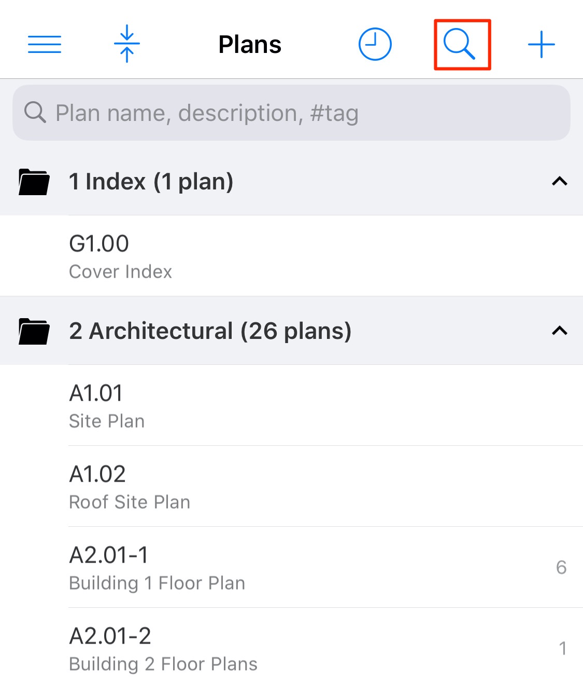583x682 pixels.
Task: Tap the 1 Index (1 plan) header
Action: pos(151,182)
